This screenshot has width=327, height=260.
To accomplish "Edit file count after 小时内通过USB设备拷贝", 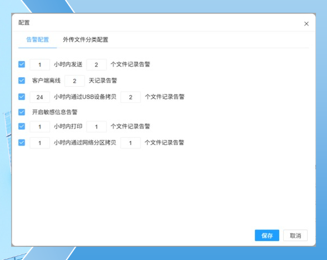I will pos(130,97).
